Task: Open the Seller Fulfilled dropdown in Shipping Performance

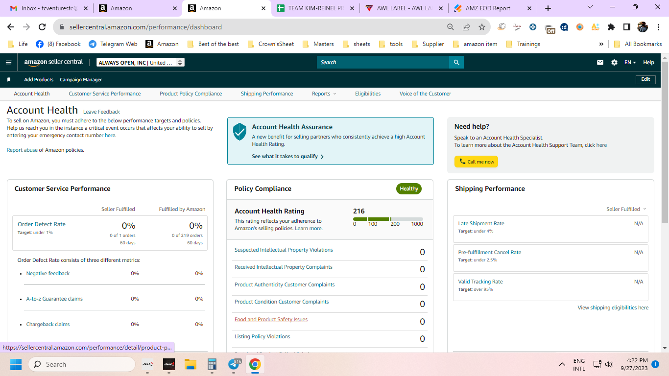Action: click(x=626, y=209)
